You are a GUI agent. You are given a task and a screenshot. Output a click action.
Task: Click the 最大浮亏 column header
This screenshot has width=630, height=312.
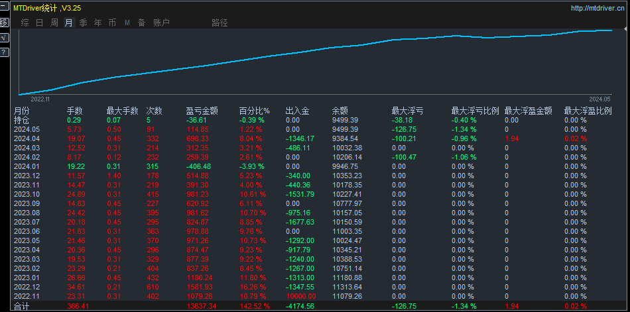coord(407,111)
